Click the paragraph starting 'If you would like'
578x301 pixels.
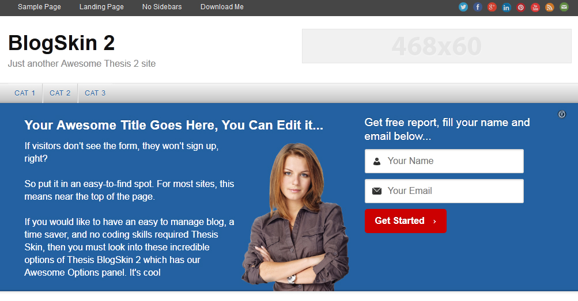[x=129, y=247]
